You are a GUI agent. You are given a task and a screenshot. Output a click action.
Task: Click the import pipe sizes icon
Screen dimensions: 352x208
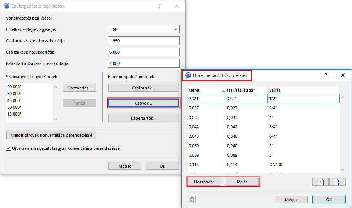(x=320, y=182)
